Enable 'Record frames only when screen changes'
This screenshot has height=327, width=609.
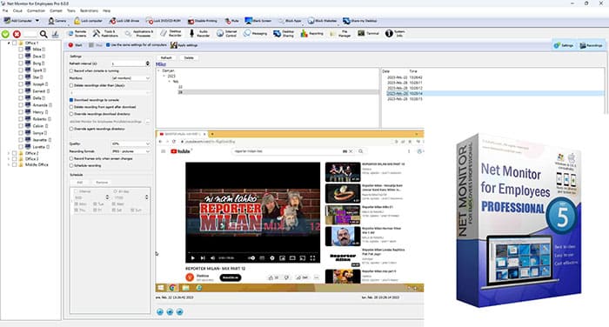point(71,158)
